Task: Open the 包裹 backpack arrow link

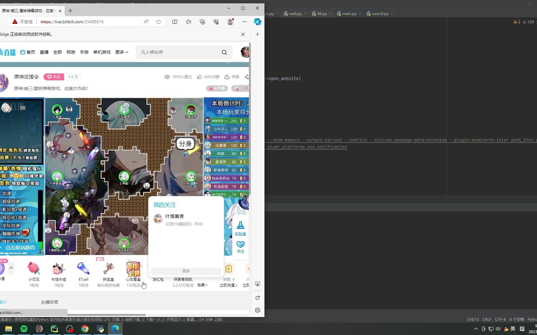Action: pos(202,285)
